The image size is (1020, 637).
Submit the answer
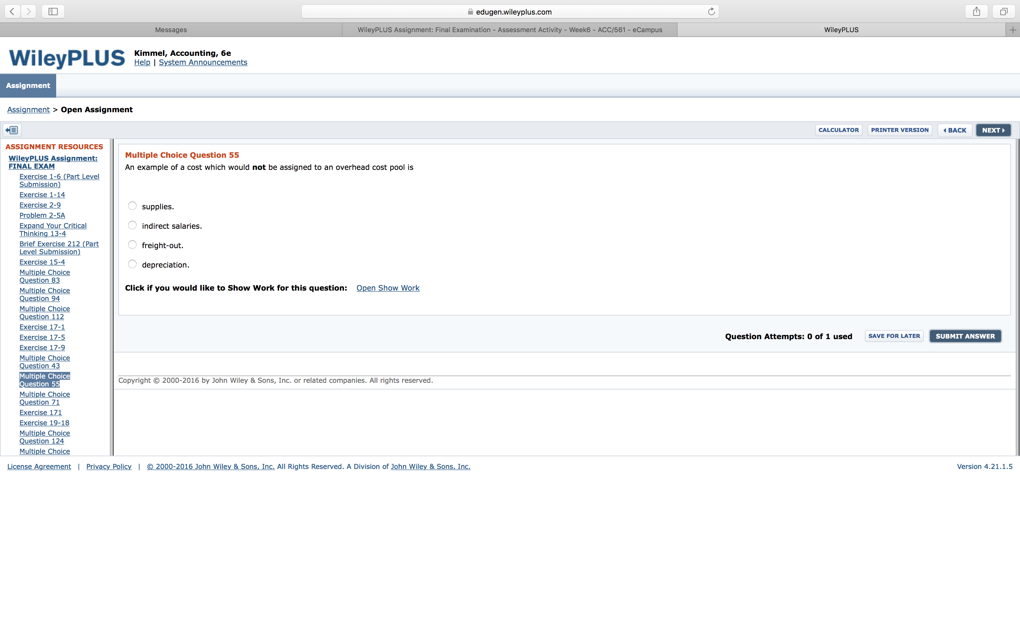(965, 336)
